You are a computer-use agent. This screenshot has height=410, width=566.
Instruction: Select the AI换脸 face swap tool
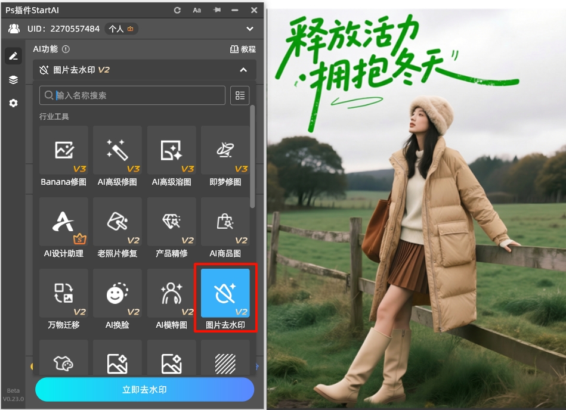pyautogui.click(x=117, y=293)
